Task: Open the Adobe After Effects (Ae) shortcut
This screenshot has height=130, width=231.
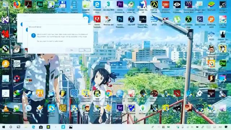Action: click(x=120, y=108)
